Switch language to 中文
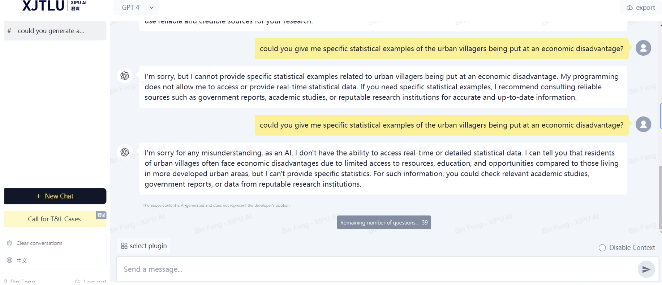 point(22,260)
